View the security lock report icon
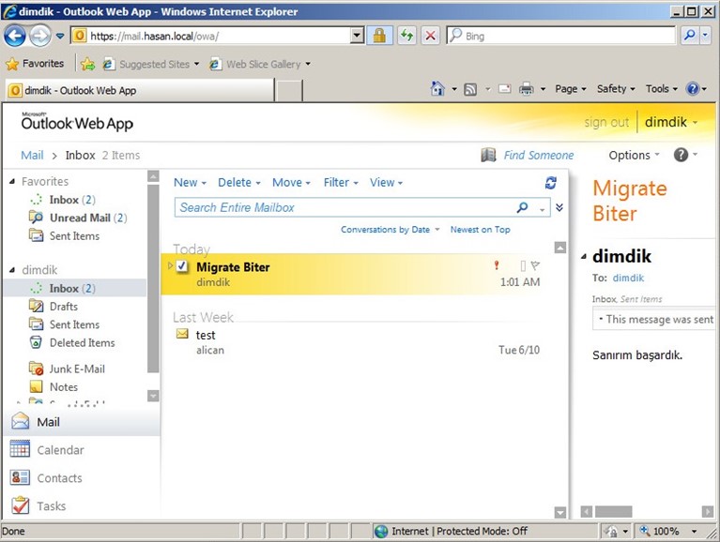720x542 pixels. [x=379, y=36]
